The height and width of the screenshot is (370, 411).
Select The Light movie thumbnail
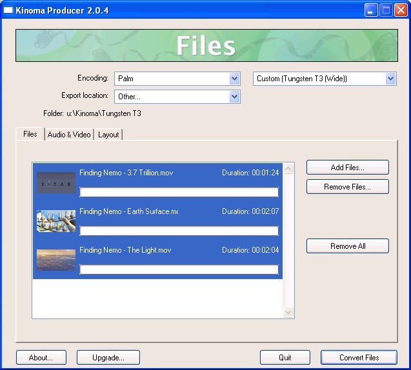click(56, 260)
